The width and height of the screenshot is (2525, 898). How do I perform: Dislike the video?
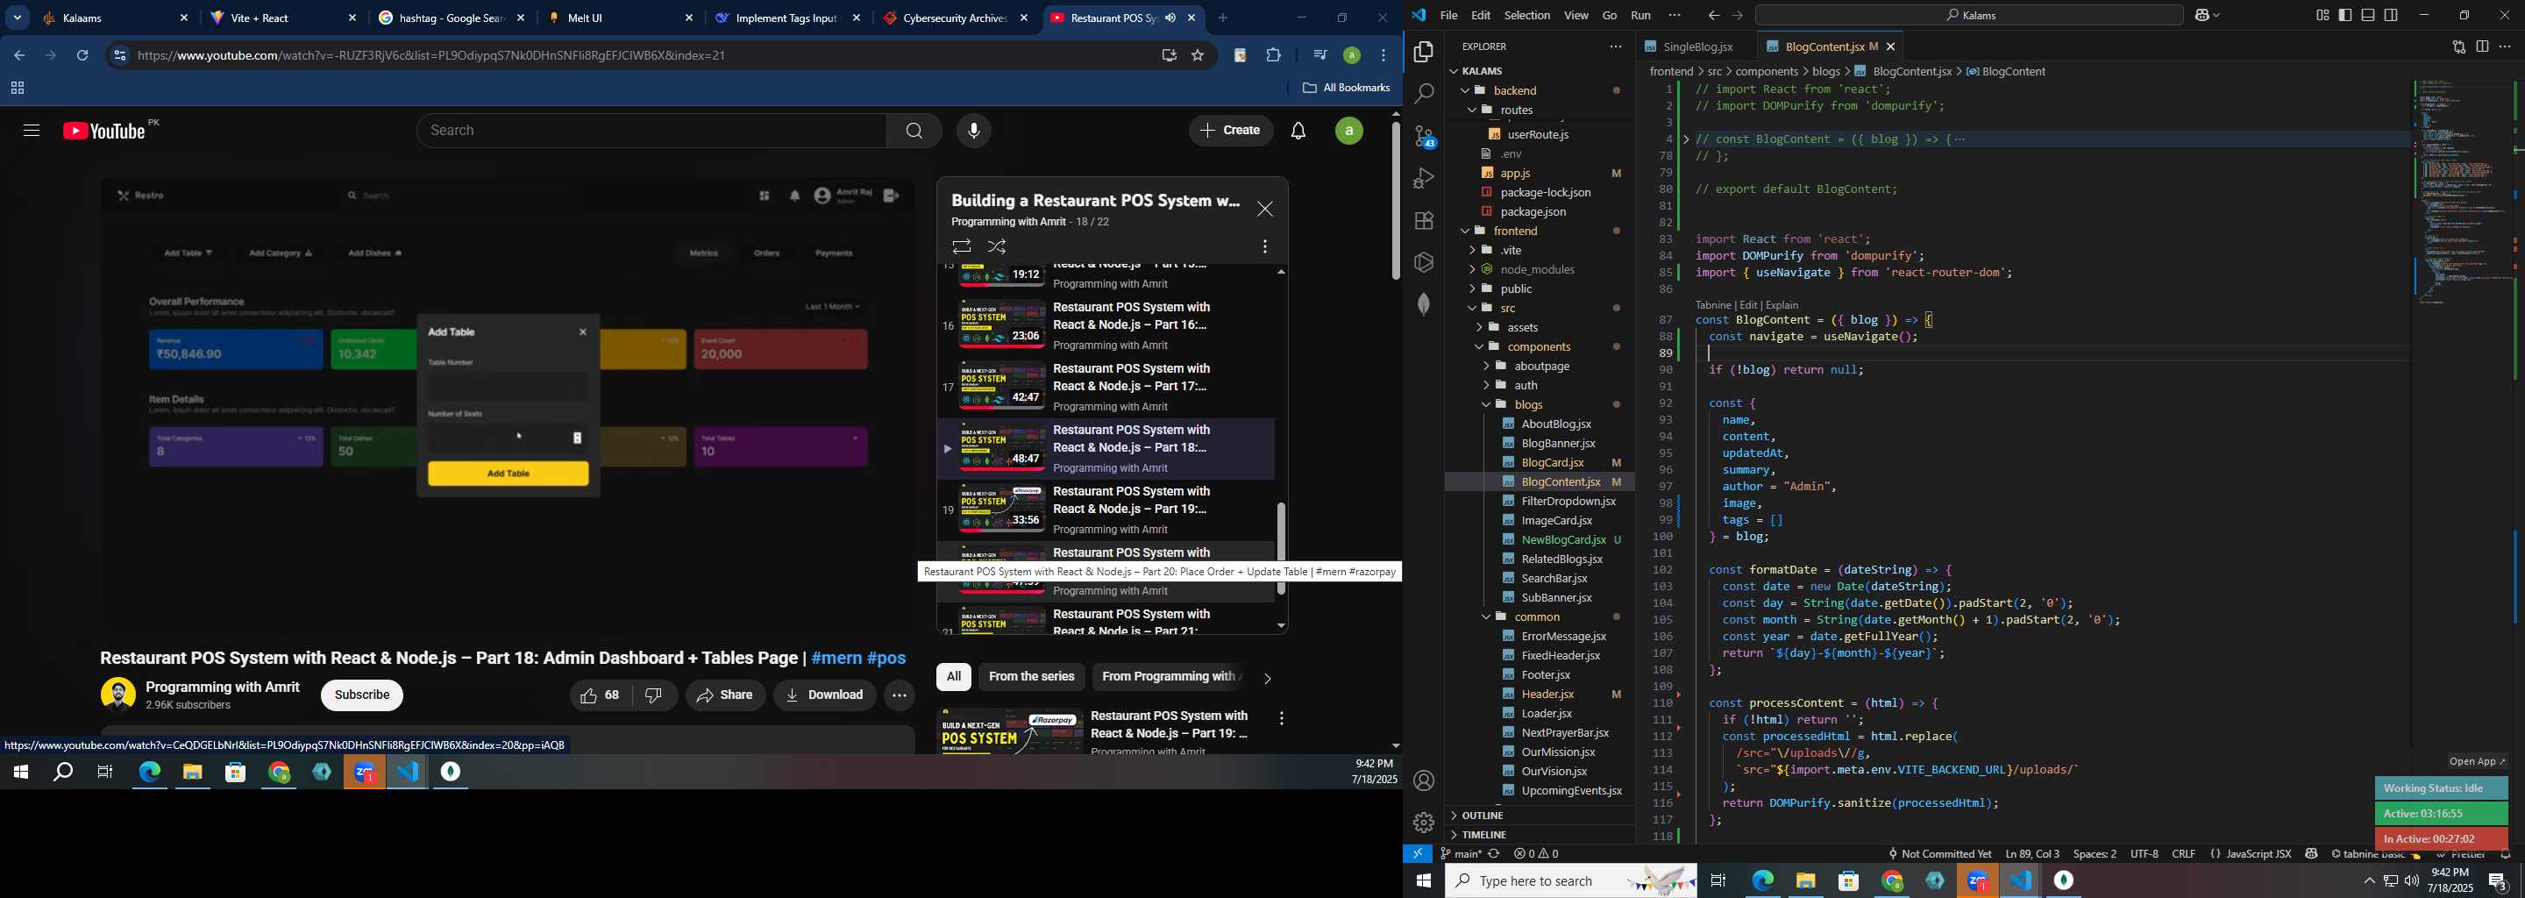pos(654,695)
